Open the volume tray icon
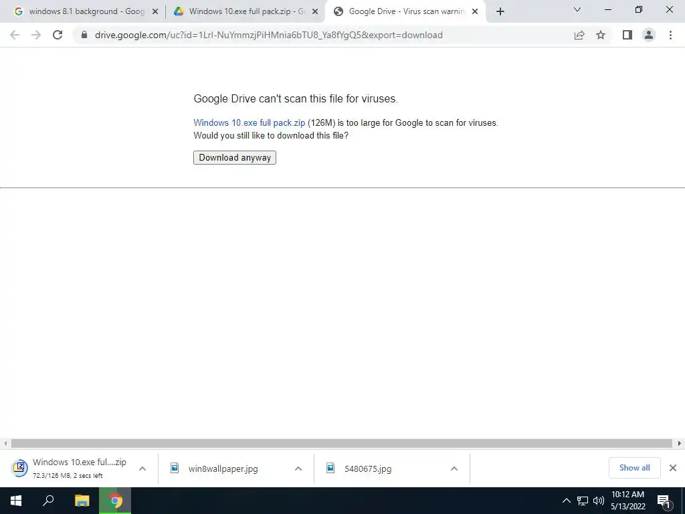The height and width of the screenshot is (514, 685). [599, 501]
